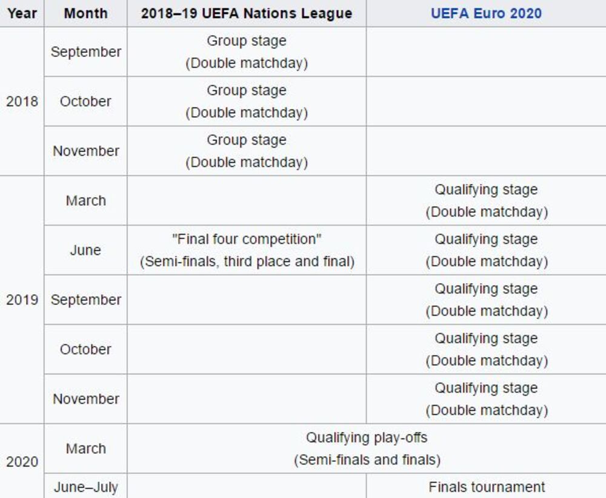The width and height of the screenshot is (606, 498).
Task: Open the UEFA Euro 2020 link
Action: tap(486, 13)
